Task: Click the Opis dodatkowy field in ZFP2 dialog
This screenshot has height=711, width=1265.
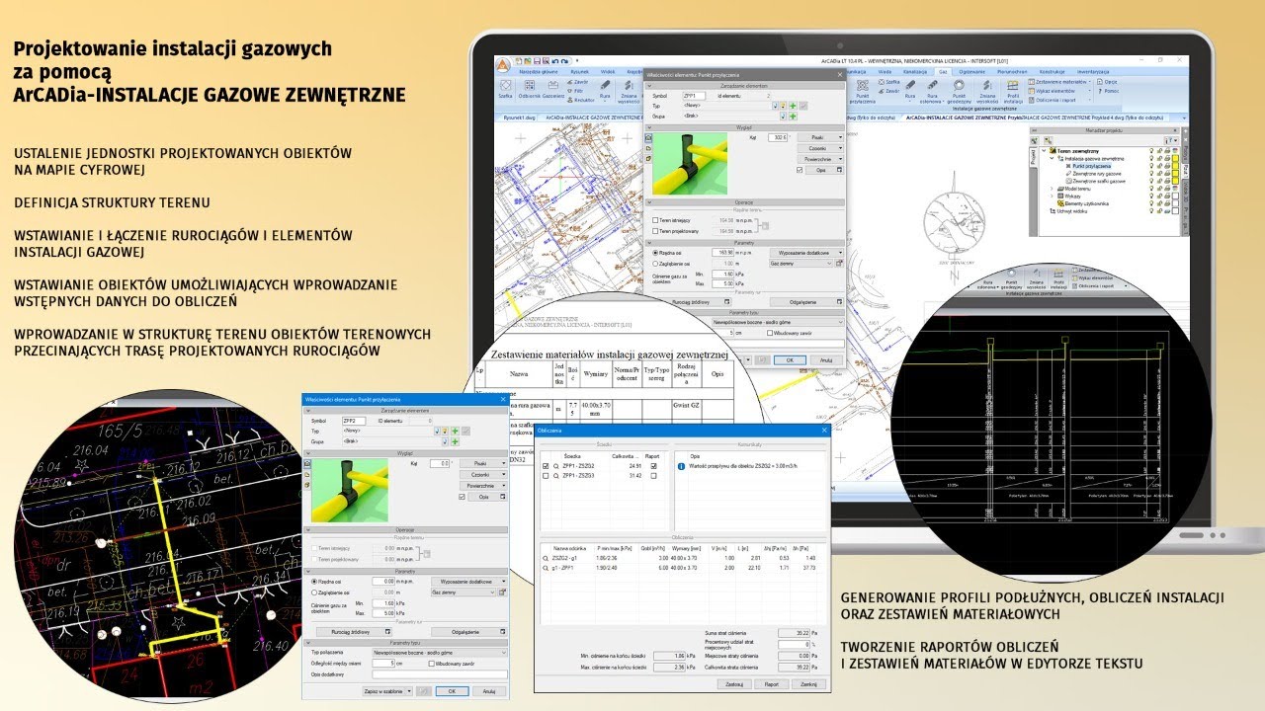Action: (440, 674)
